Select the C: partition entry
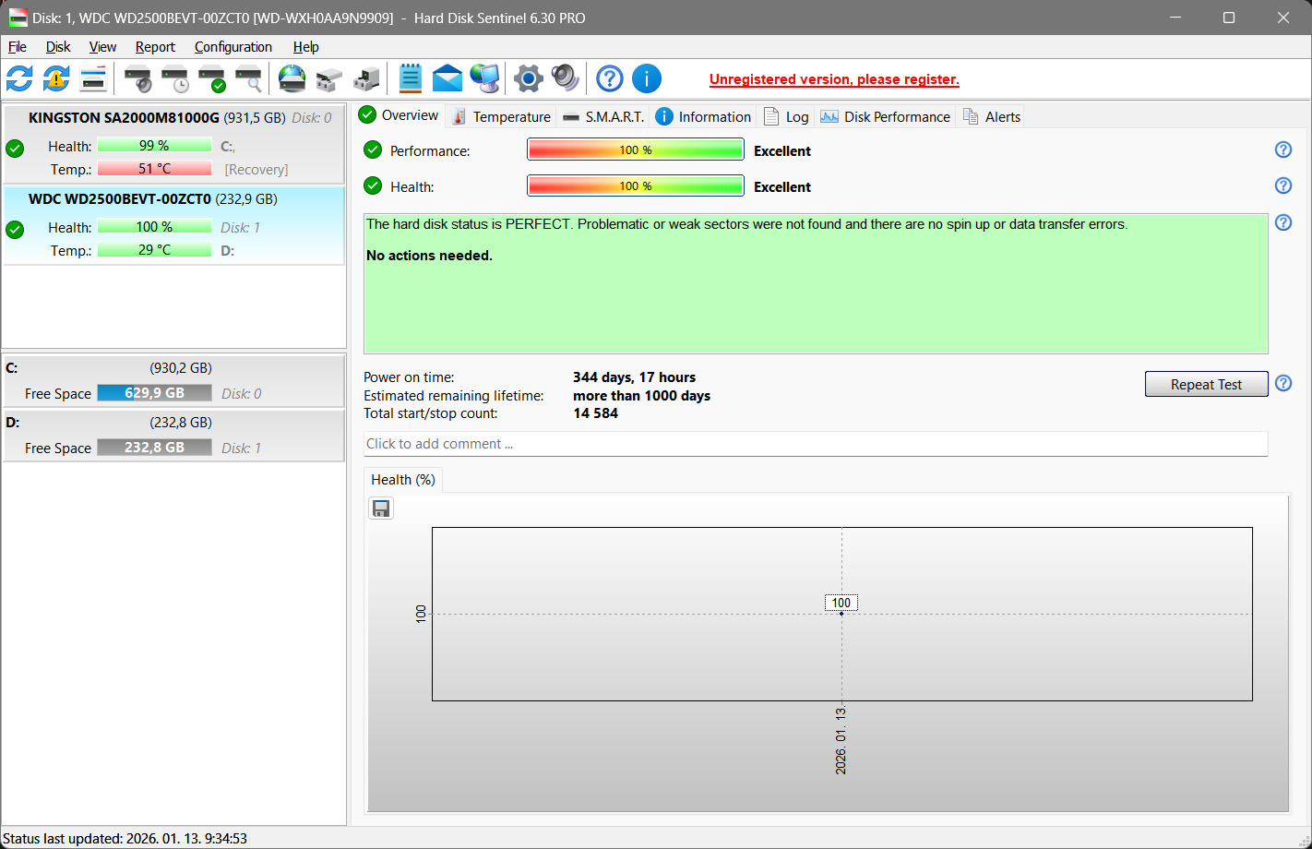Image resolution: width=1312 pixels, height=849 pixels. pyautogui.click(x=173, y=380)
